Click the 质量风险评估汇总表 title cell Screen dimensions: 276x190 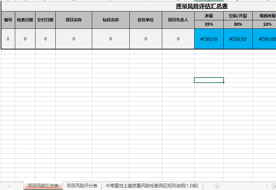pos(202,6)
